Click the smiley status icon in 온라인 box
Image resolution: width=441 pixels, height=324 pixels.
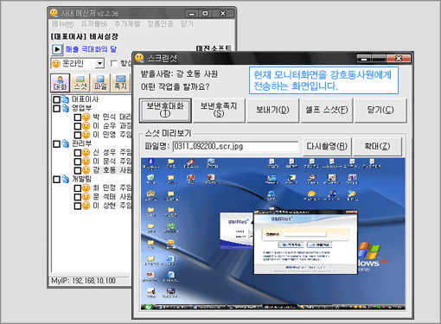click(56, 64)
